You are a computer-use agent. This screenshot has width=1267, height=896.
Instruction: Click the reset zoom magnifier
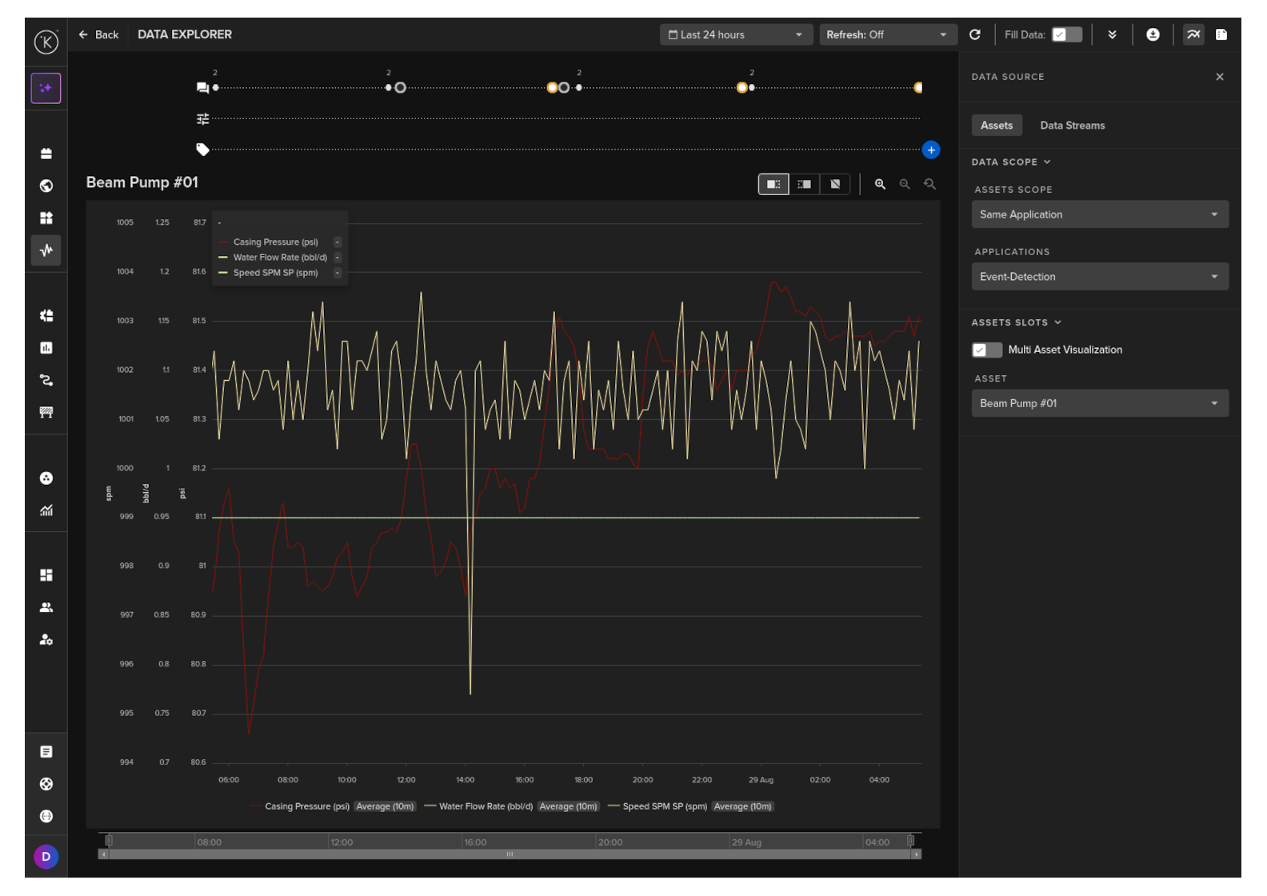pos(929,184)
